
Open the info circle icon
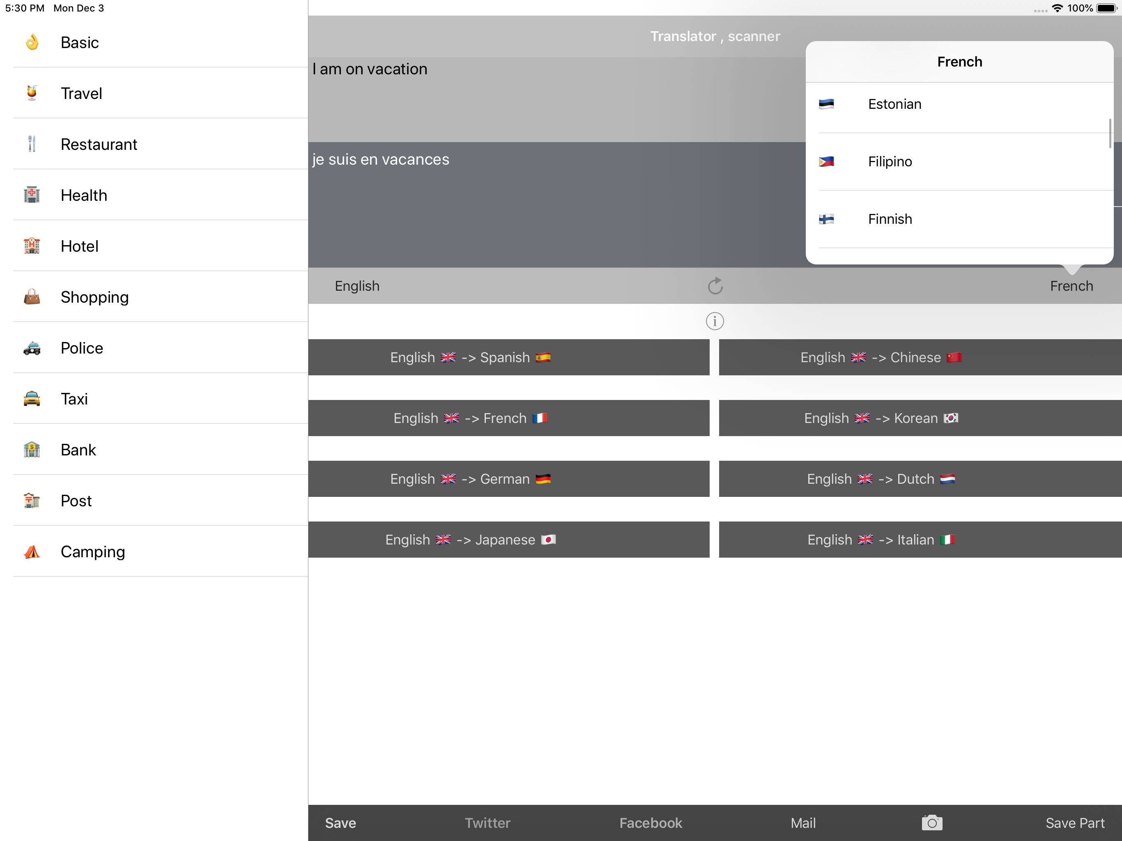pyautogui.click(x=715, y=321)
